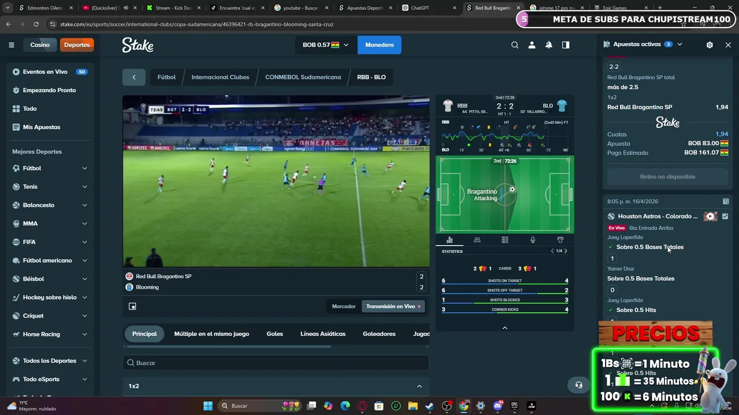The width and height of the screenshot is (739, 415).
Task: Show the statistics bar chart tab
Action: (x=450, y=240)
